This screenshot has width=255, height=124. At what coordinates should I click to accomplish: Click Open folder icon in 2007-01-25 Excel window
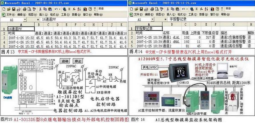[x=136, y=9]
